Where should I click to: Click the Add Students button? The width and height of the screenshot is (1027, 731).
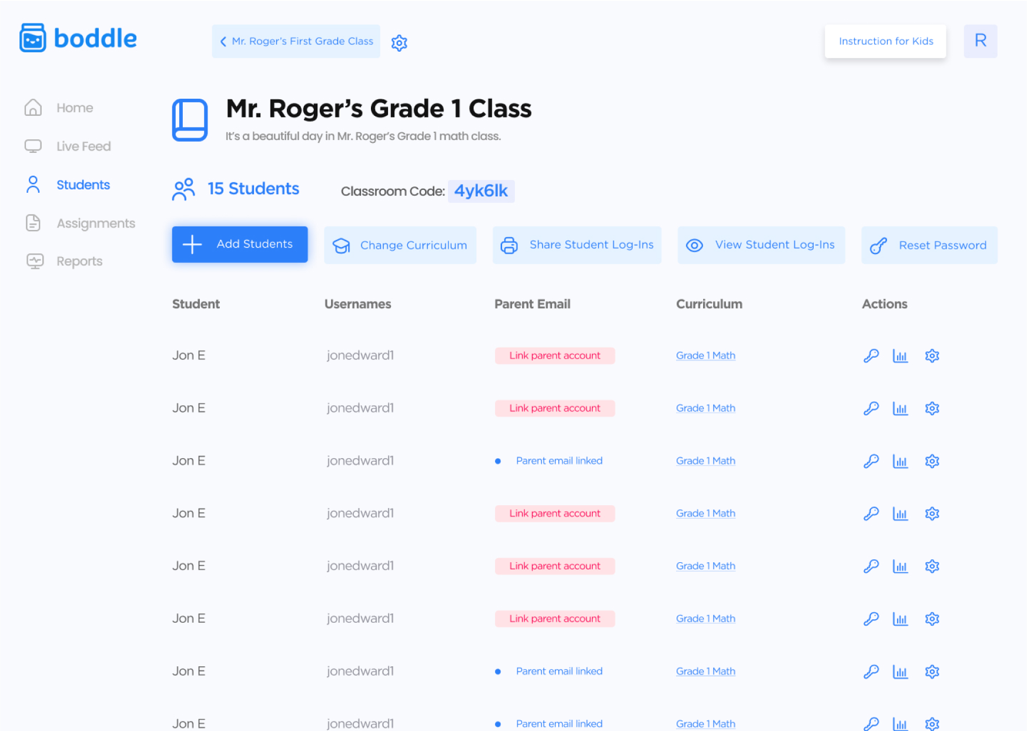(x=240, y=244)
